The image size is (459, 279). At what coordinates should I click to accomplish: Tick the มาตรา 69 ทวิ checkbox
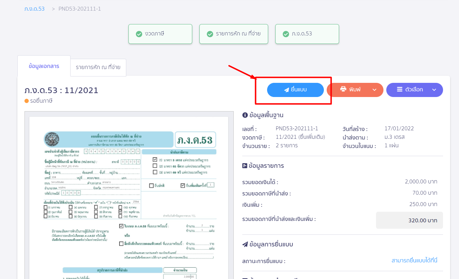coord(155,172)
